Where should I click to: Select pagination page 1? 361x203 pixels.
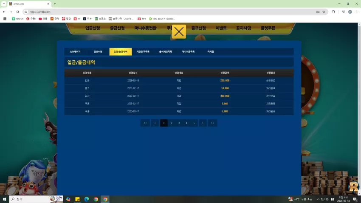(164, 123)
